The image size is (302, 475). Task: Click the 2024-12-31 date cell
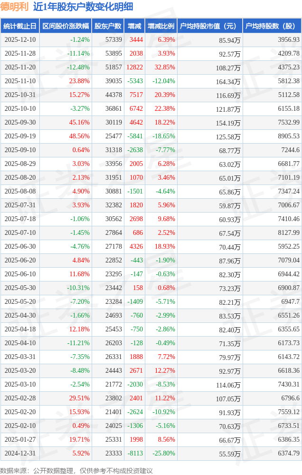click(20, 453)
